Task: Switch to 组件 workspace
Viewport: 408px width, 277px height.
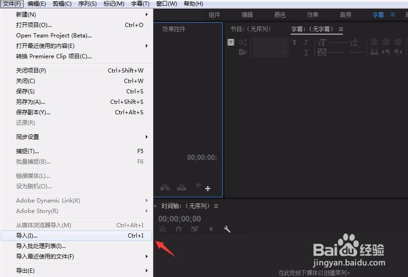Action: pyautogui.click(x=214, y=15)
